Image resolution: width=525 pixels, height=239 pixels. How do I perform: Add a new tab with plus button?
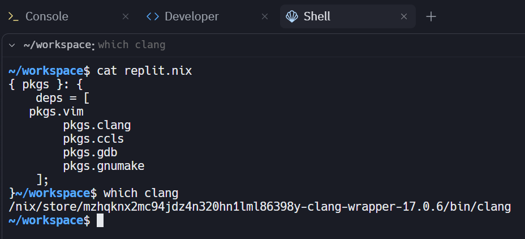pyautogui.click(x=431, y=16)
